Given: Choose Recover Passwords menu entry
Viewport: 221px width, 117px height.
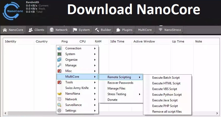Looking at the screenshot, I should pos(121,83).
